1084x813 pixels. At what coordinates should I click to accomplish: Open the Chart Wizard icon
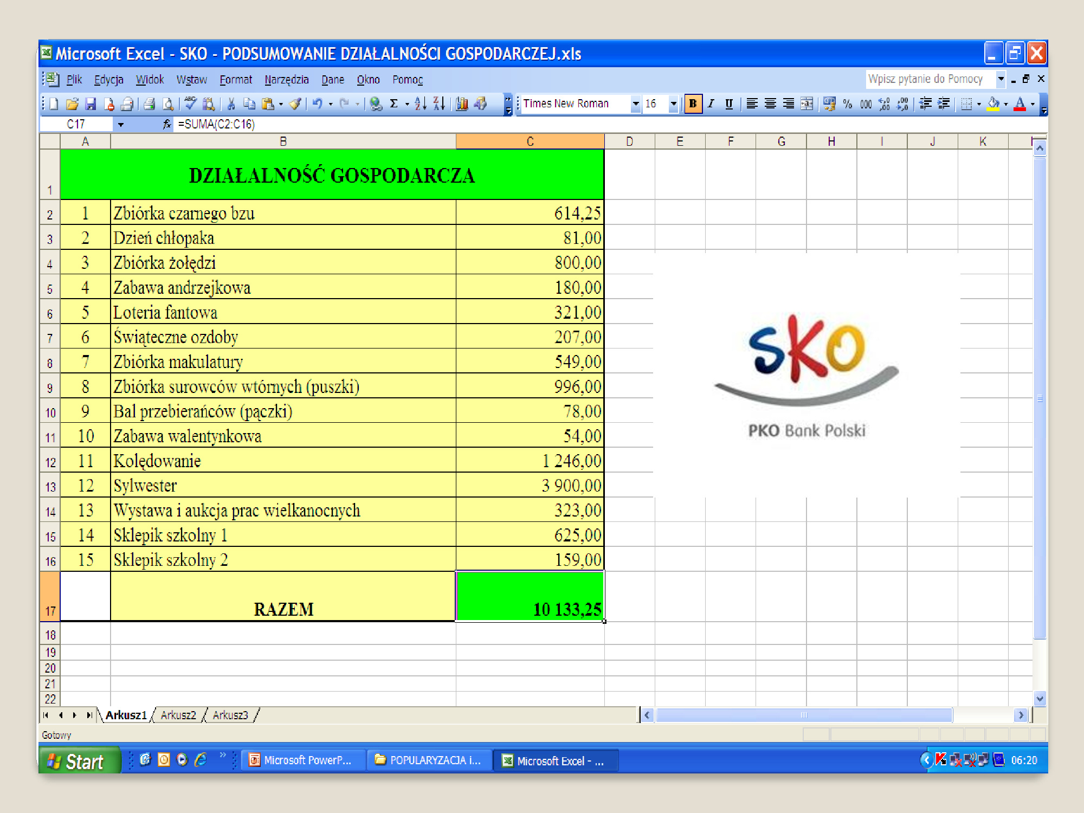(462, 104)
